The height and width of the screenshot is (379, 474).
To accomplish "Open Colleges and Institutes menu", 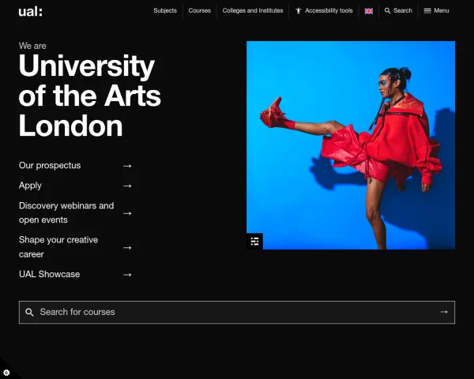I will coord(253,10).
